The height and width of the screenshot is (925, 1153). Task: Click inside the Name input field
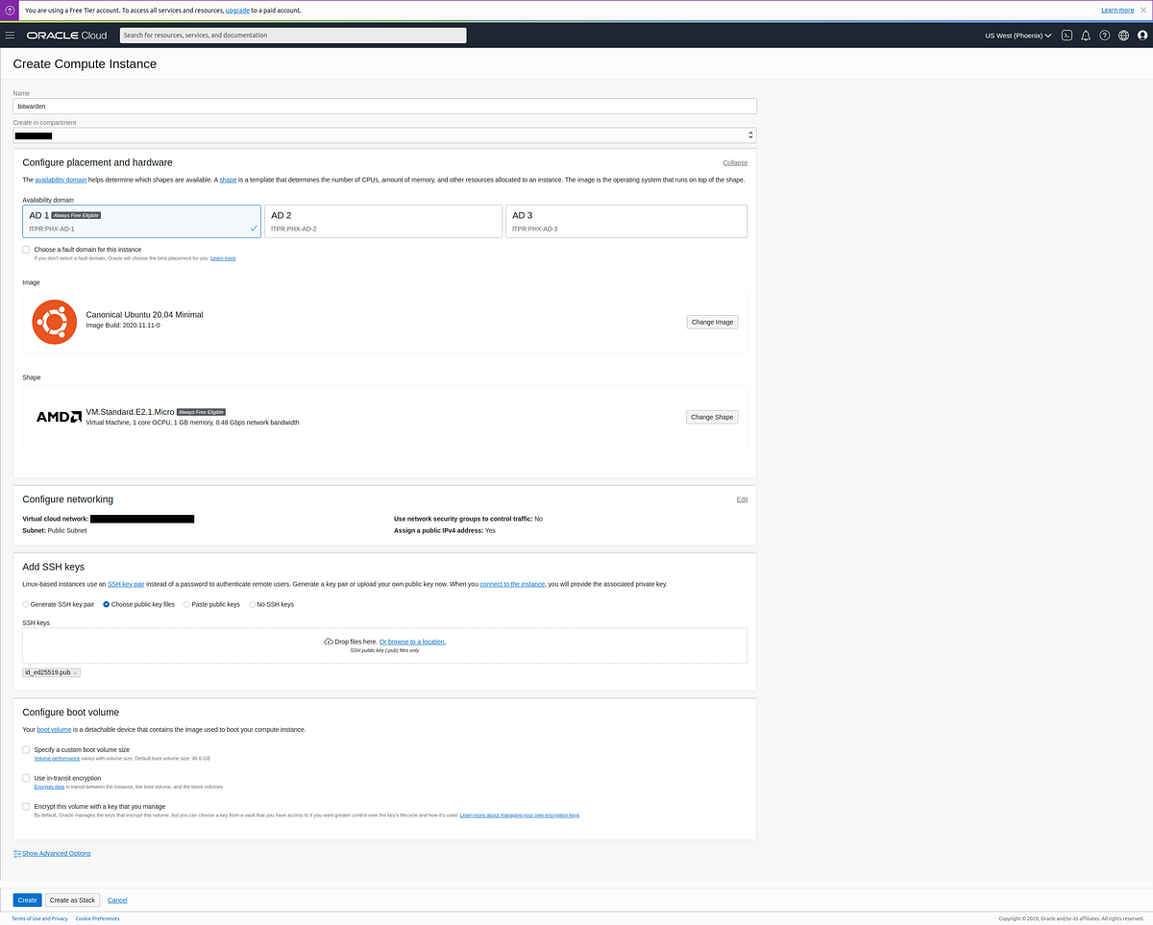[x=384, y=106]
